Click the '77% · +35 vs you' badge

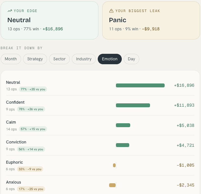33,89
